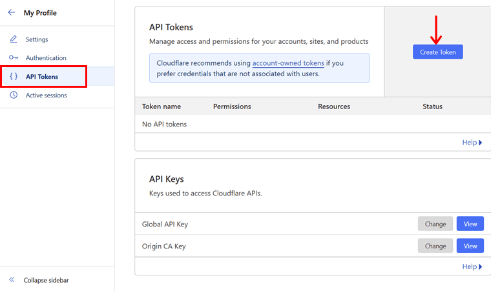Viewport: 491px width, 291px height.
Task: Go to Active sessions
Action: click(x=47, y=95)
